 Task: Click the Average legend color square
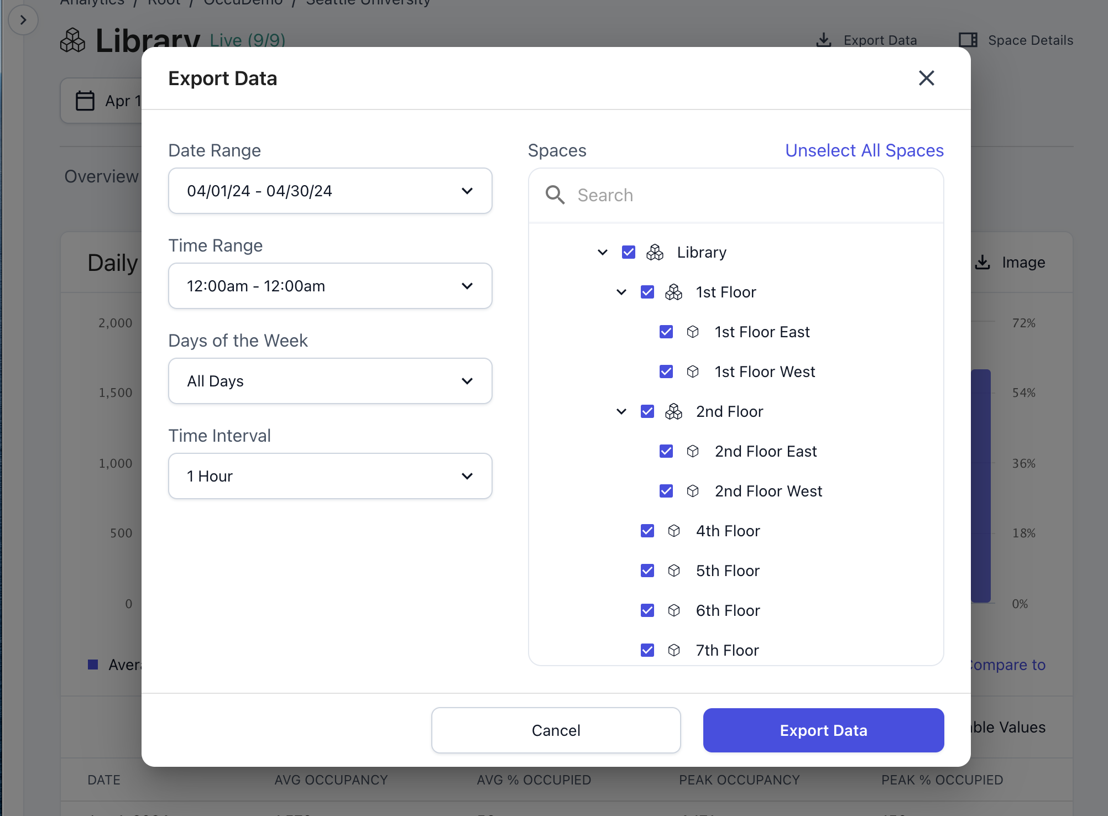(x=93, y=665)
